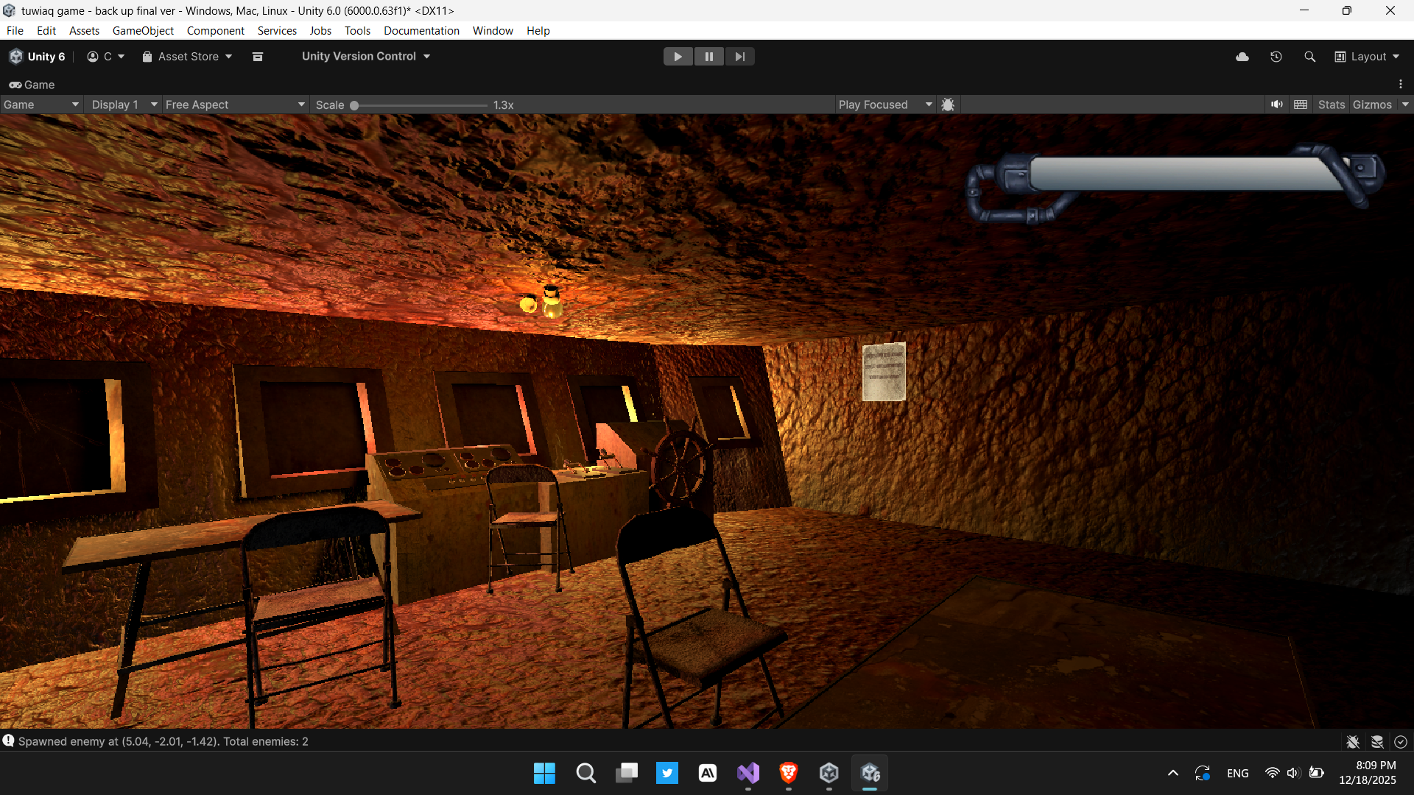
Task: Click the Spawned enemy console message
Action: pos(162,741)
